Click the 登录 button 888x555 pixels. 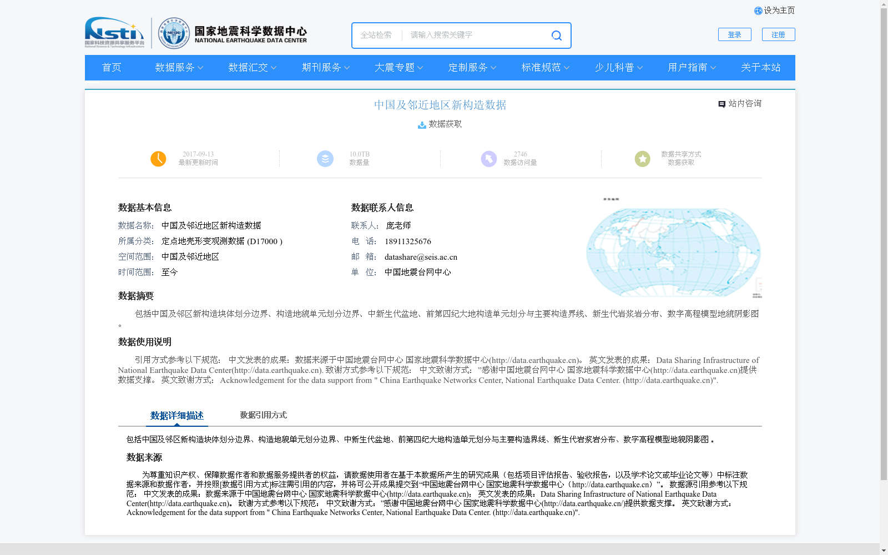point(735,34)
